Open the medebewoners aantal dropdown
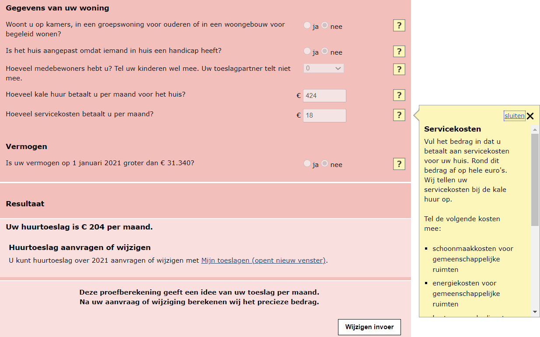Image resolution: width=540 pixels, height=337 pixels. tap(324, 69)
